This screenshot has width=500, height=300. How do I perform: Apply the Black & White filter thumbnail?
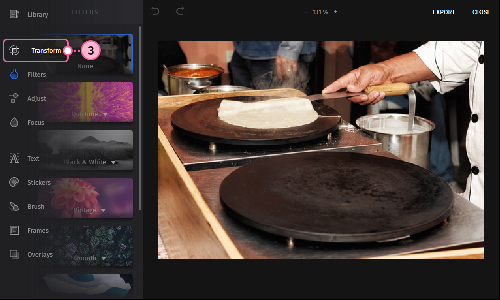pyautogui.click(x=85, y=150)
